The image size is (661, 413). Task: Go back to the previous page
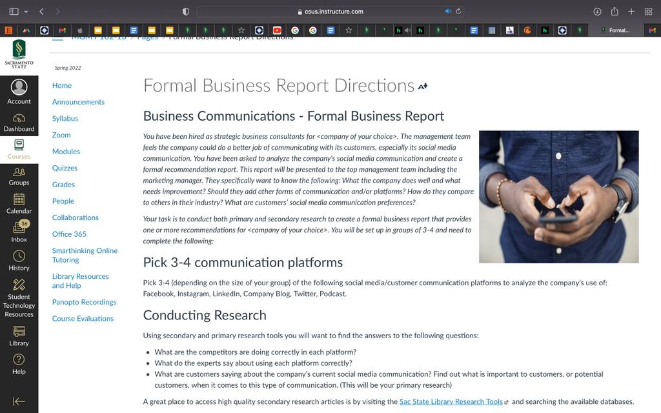click(41, 12)
